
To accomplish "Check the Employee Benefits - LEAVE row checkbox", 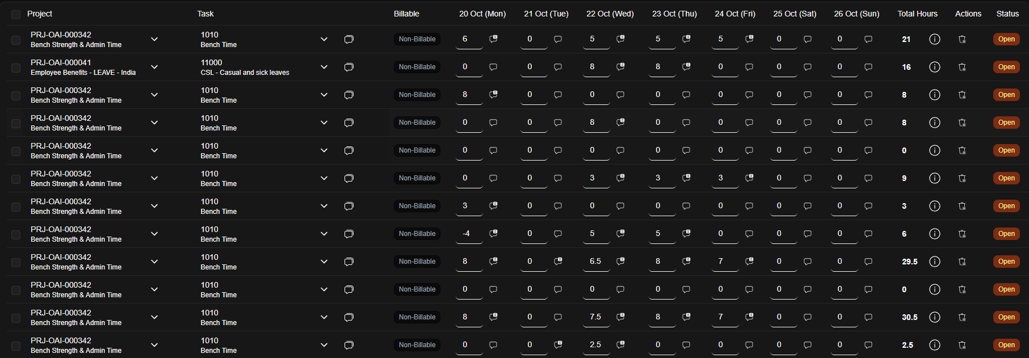I will pos(16,68).
